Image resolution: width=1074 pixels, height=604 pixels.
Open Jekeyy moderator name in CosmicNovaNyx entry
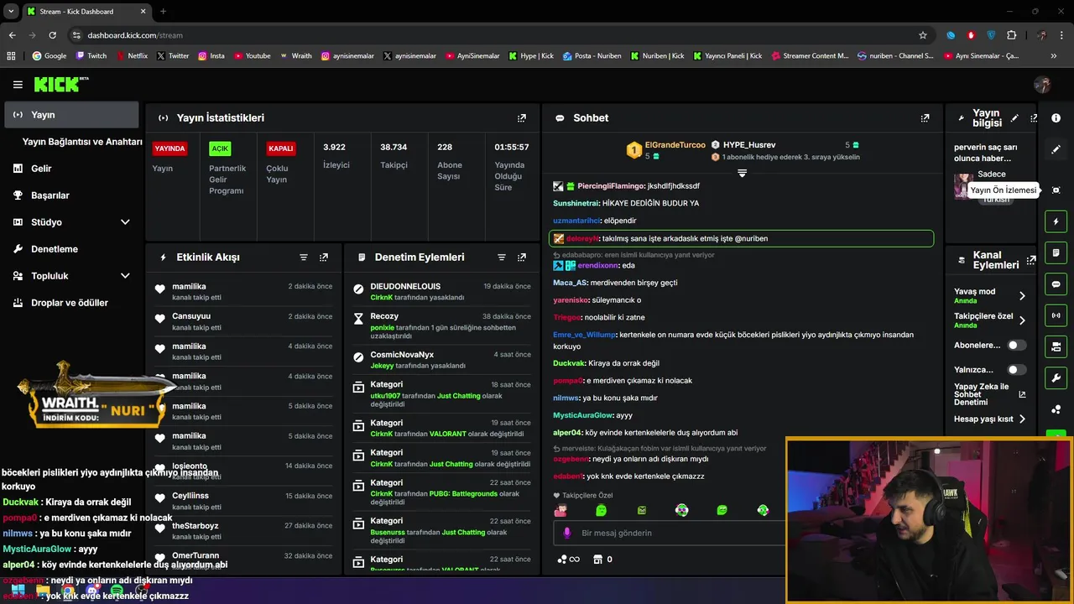382,366
